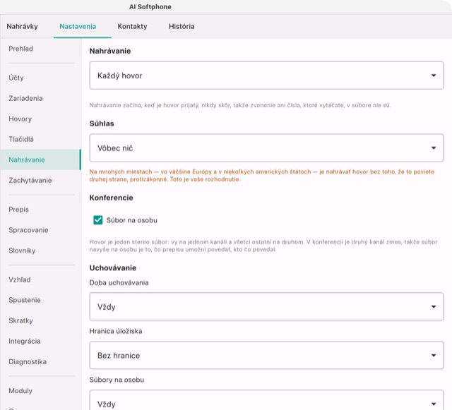Open the Vzhľad settings section
This screenshot has width=452, height=410.
pos(40,279)
